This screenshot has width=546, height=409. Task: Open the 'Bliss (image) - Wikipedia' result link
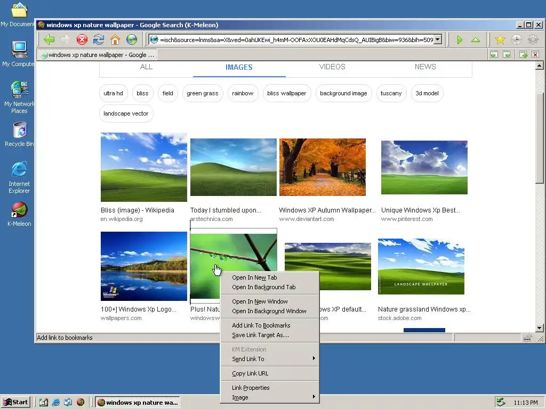point(137,210)
